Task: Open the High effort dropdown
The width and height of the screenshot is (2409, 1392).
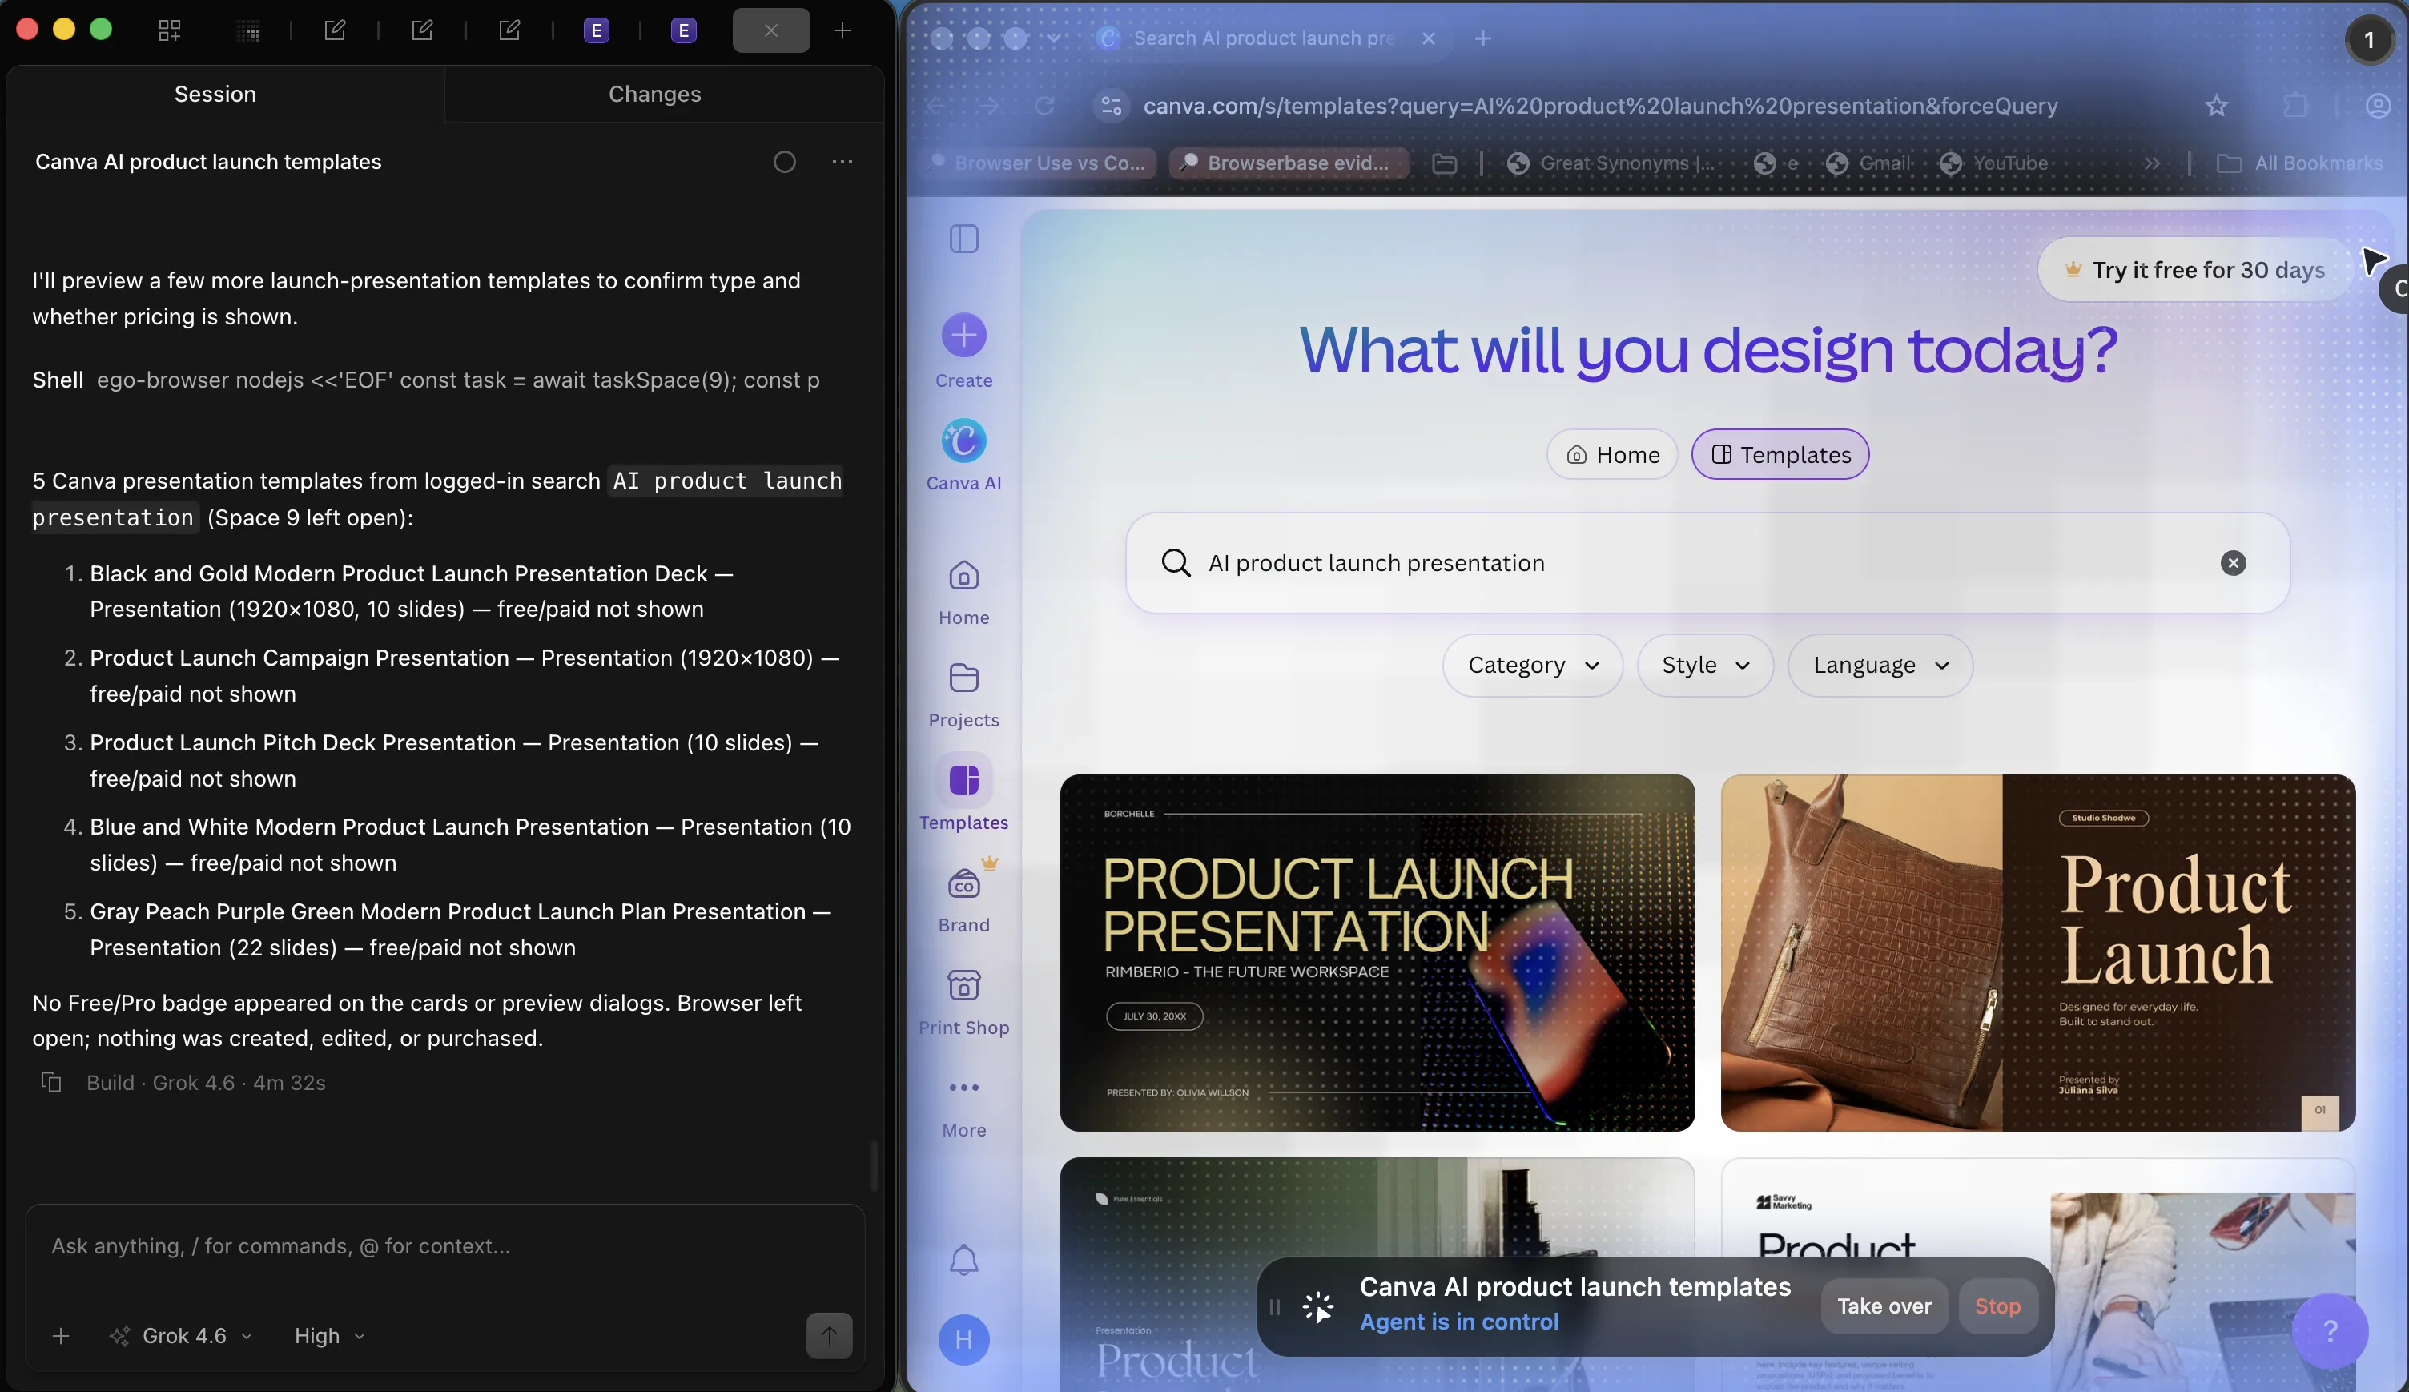Action: click(329, 1336)
